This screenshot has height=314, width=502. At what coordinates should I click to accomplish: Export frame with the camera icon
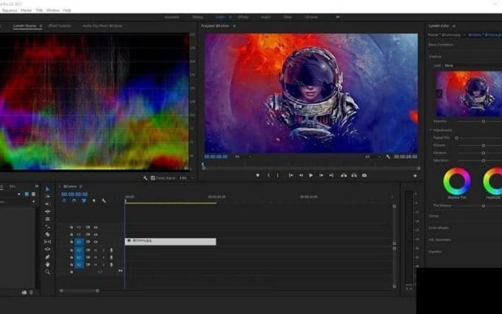tap(364, 175)
